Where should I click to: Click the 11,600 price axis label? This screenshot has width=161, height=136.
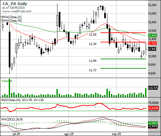(x=152, y=74)
